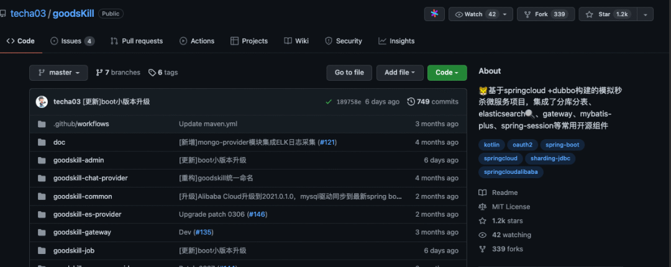This screenshot has height=267, width=671.
Task: Click the Go to file button
Action: click(x=349, y=73)
